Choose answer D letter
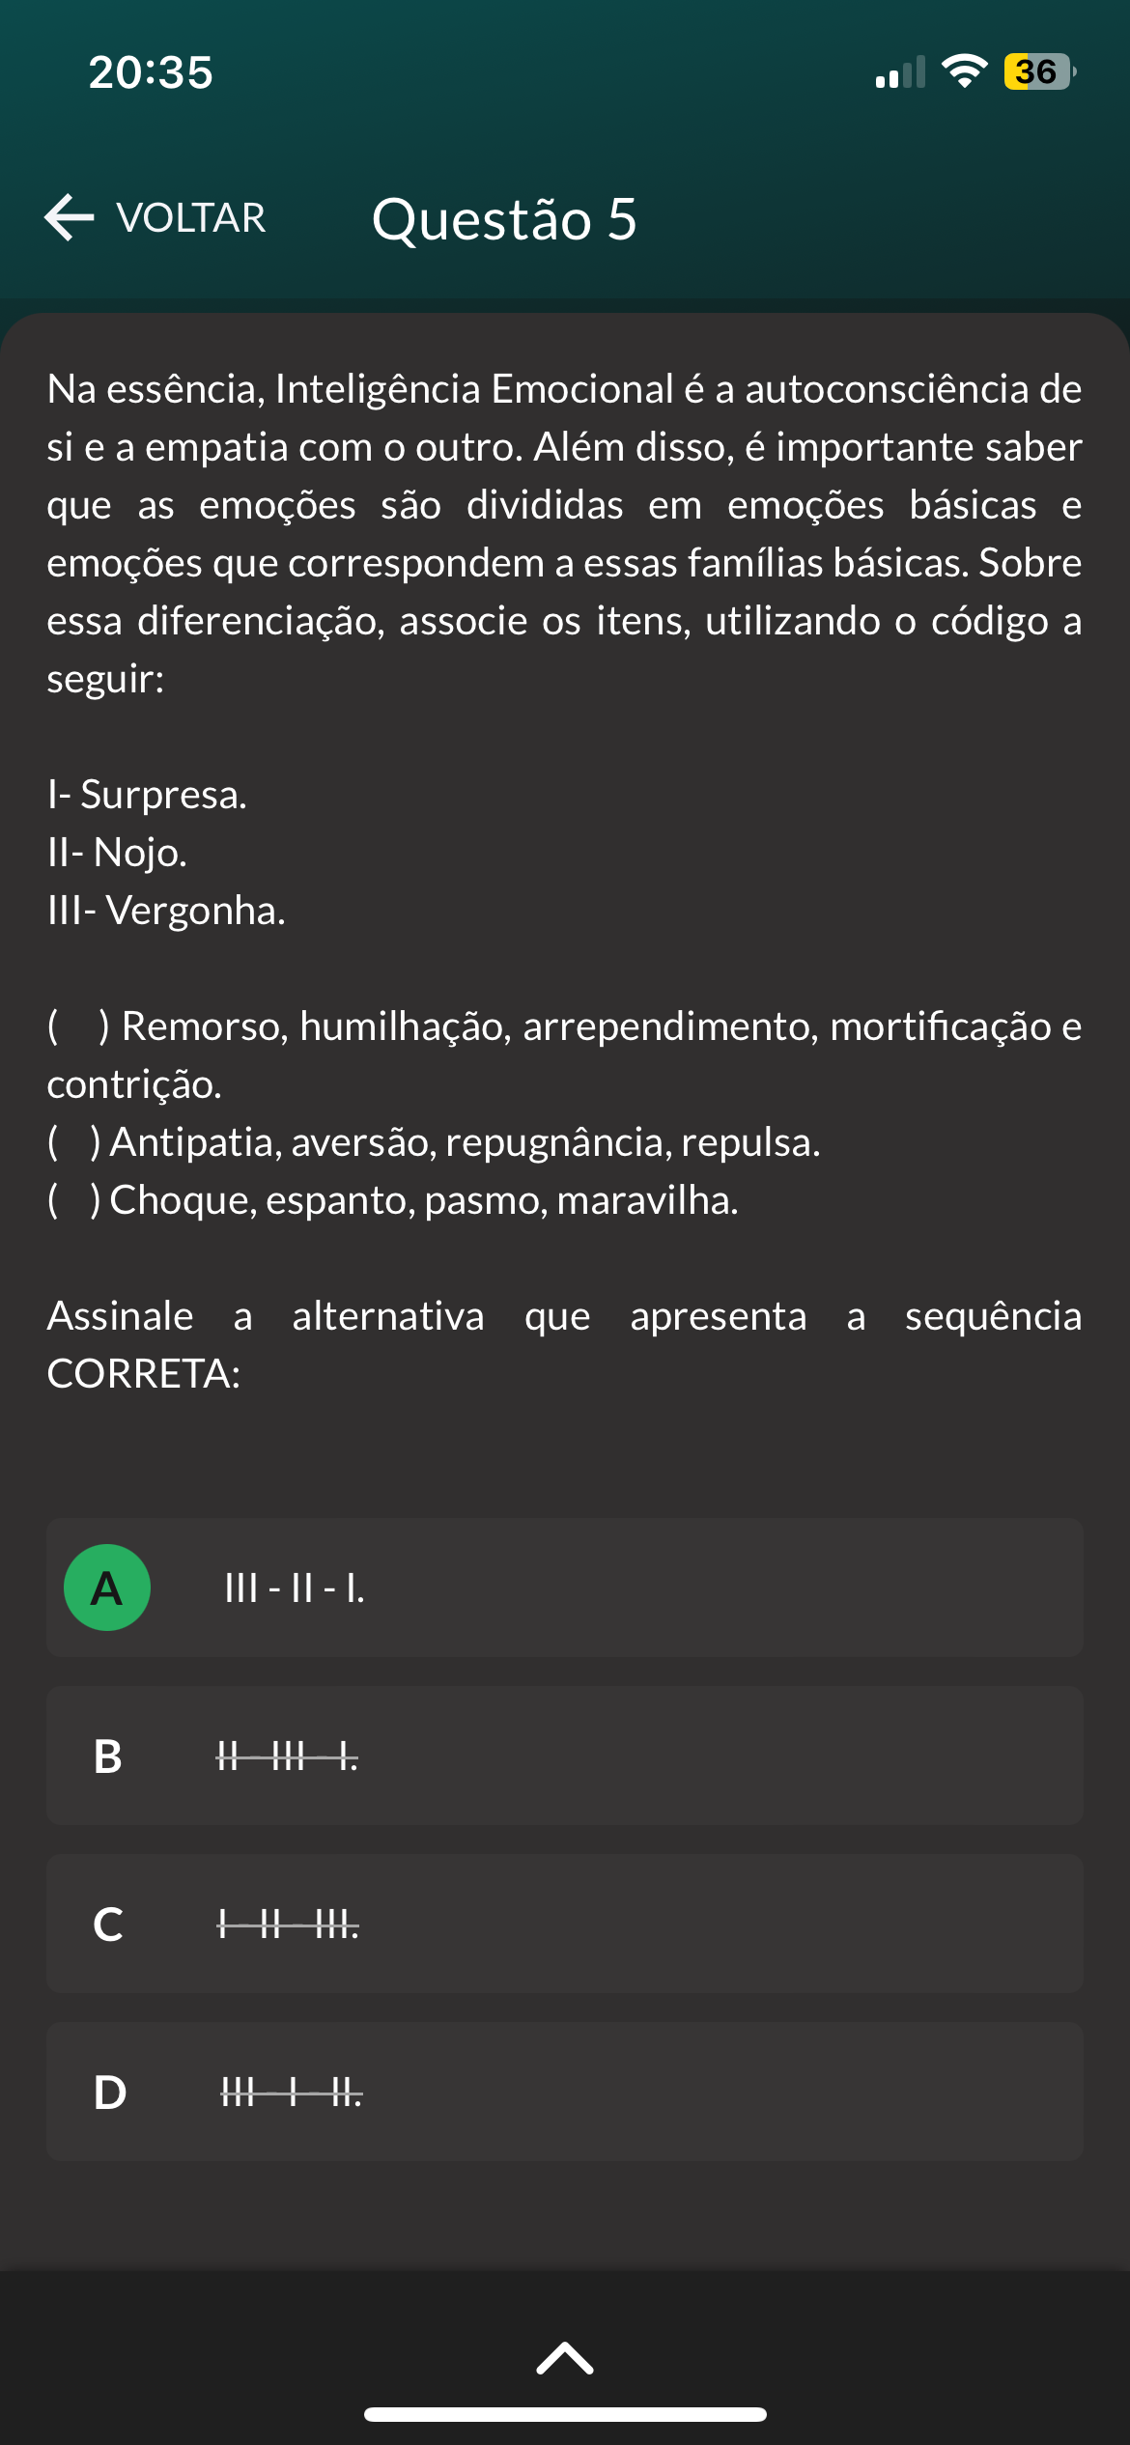Image resolution: width=1130 pixels, height=2445 pixels. pyautogui.click(x=109, y=2093)
